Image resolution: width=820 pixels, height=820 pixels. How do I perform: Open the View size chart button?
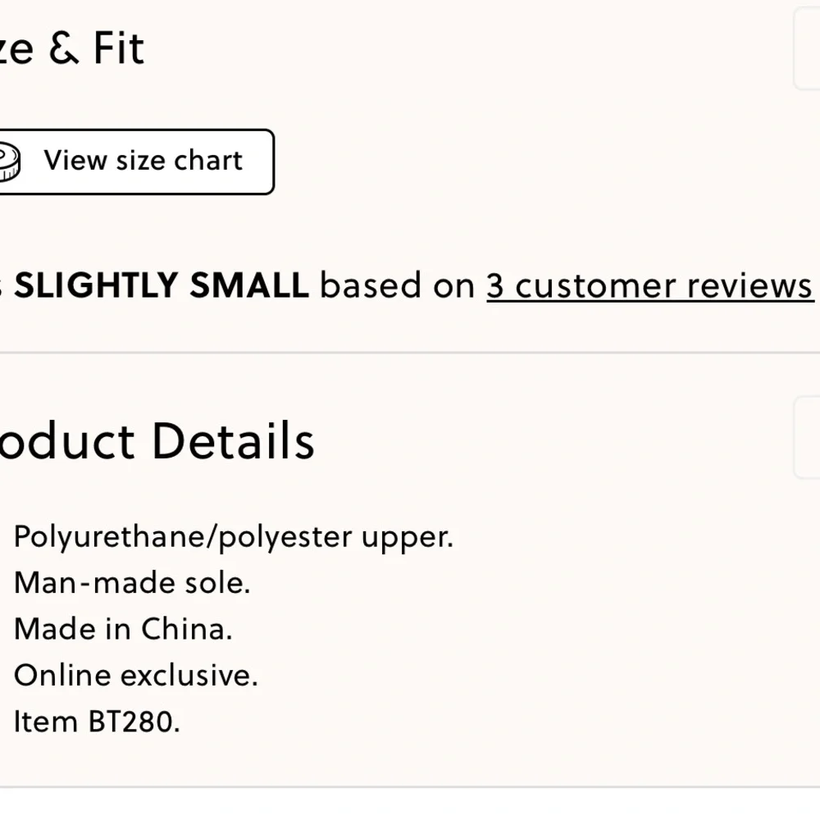[143, 162]
